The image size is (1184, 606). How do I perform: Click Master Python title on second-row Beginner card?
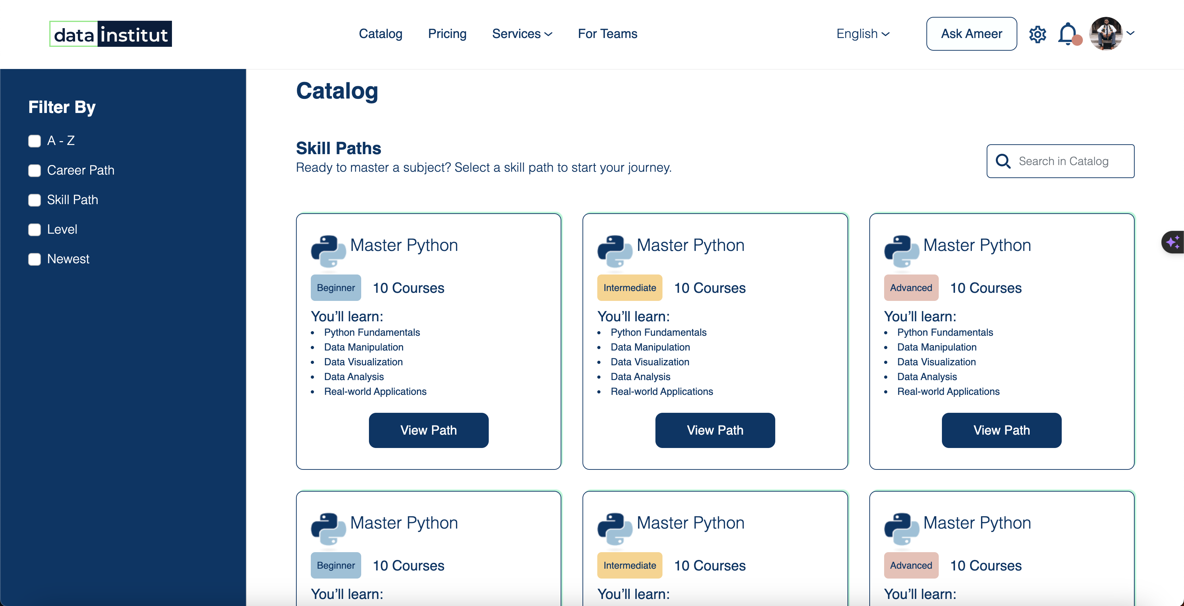tap(403, 523)
